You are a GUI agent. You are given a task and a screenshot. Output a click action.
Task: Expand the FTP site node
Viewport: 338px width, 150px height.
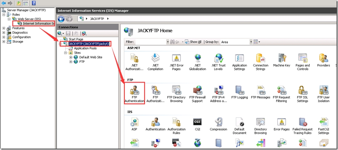pos(71,62)
